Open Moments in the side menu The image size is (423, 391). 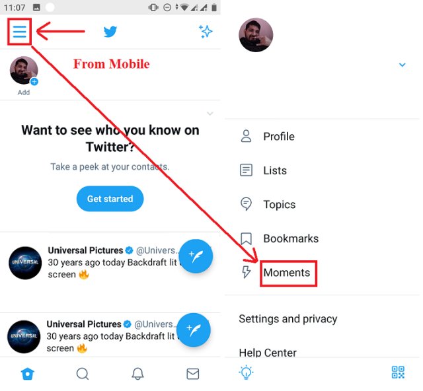click(x=286, y=272)
